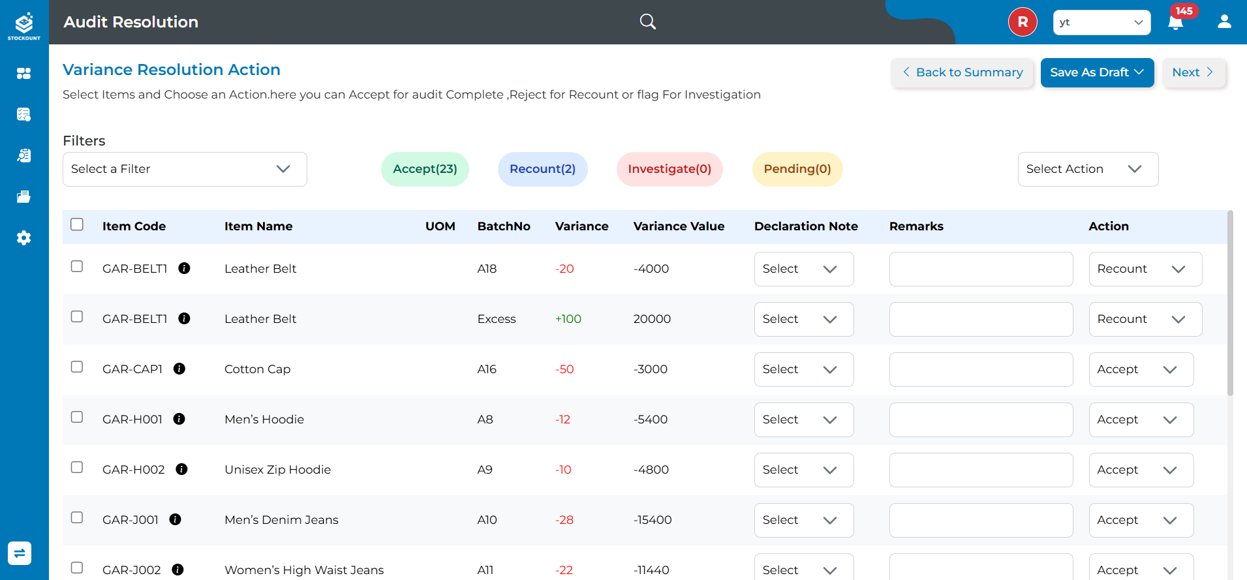Filter by the Accept(23) tab
The height and width of the screenshot is (580, 1247).
click(x=425, y=169)
